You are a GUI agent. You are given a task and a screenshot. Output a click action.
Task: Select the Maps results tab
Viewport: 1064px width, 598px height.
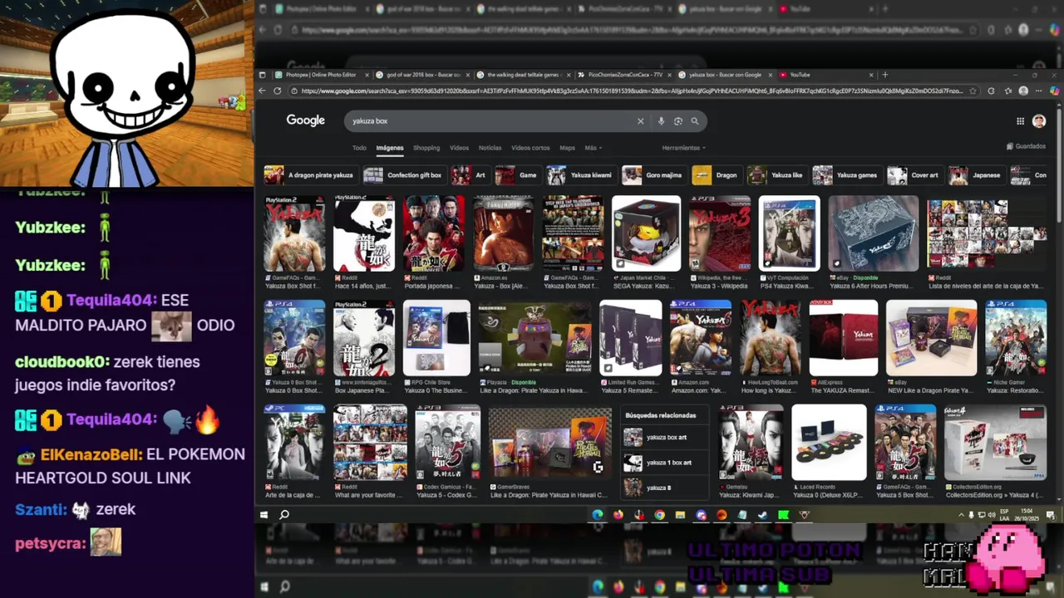(567, 148)
